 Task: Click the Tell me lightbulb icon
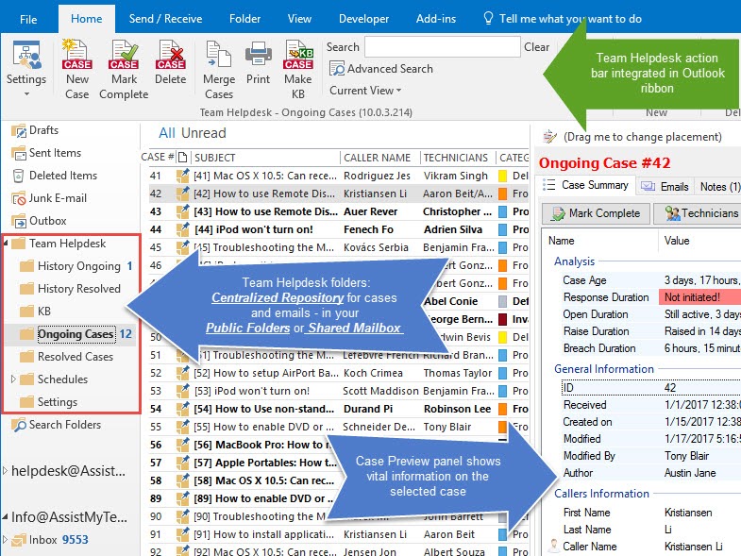coord(488,19)
